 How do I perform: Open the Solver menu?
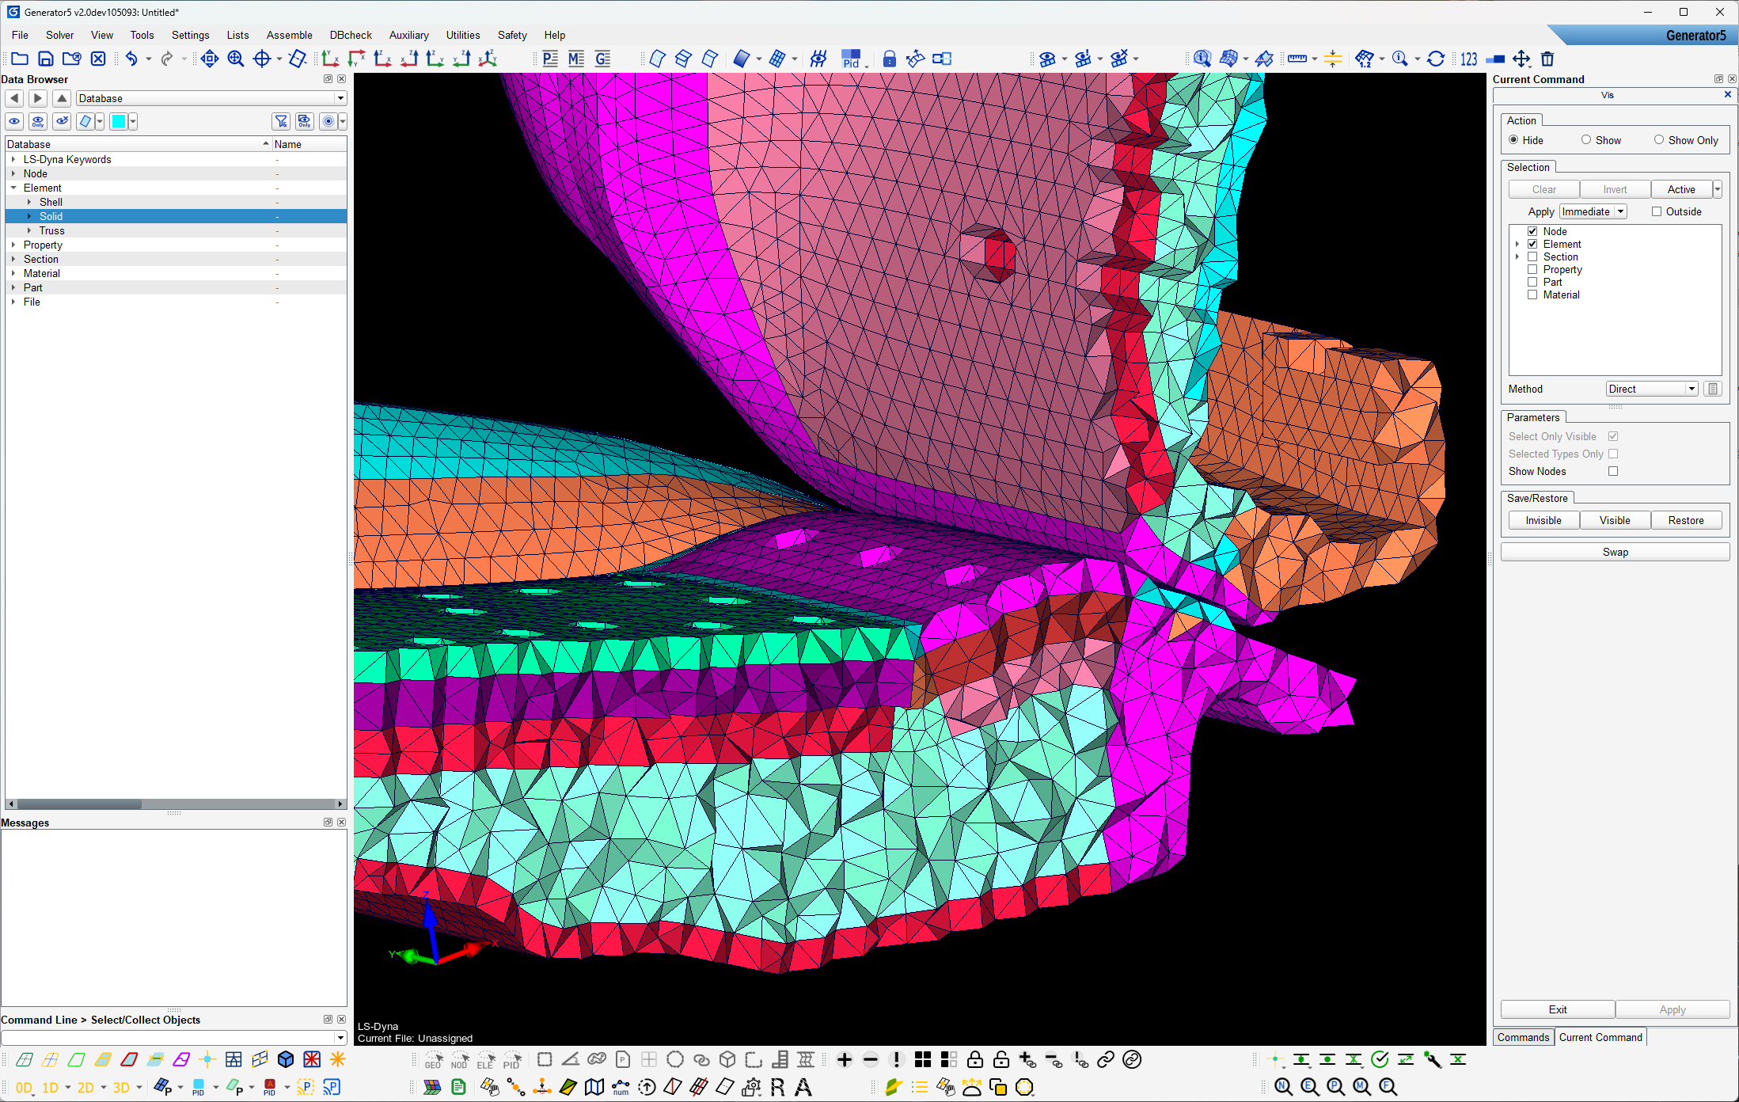(x=59, y=35)
